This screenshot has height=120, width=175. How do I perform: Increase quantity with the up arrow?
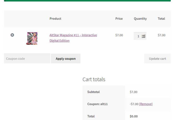(143, 35)
